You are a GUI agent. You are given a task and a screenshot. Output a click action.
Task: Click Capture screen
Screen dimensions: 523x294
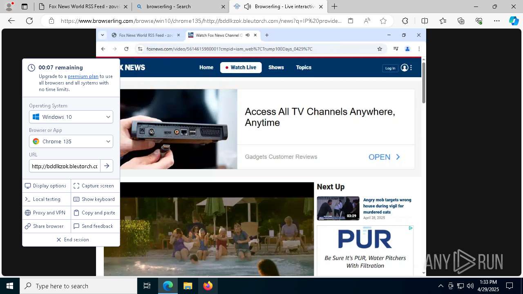(x=94, y=186)
